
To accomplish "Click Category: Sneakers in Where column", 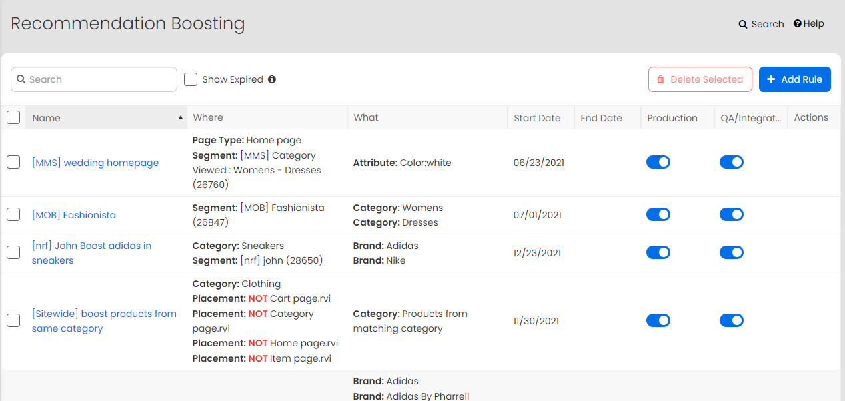I will coord(238,246).
